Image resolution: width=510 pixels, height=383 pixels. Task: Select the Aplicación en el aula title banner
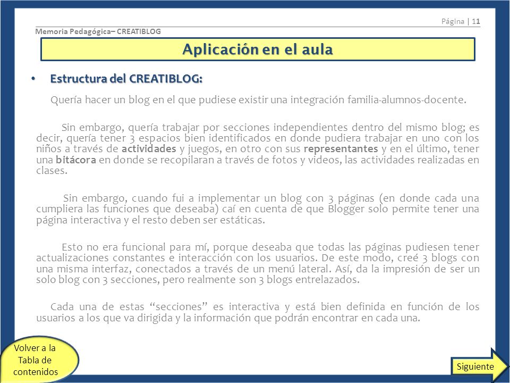point(258,49)
